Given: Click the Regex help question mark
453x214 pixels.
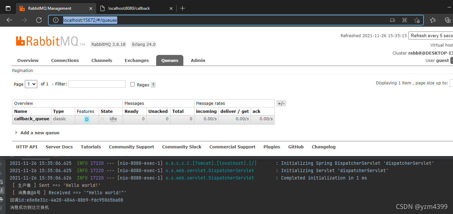Looking at the screenshot, I should [x=153, y=85].
